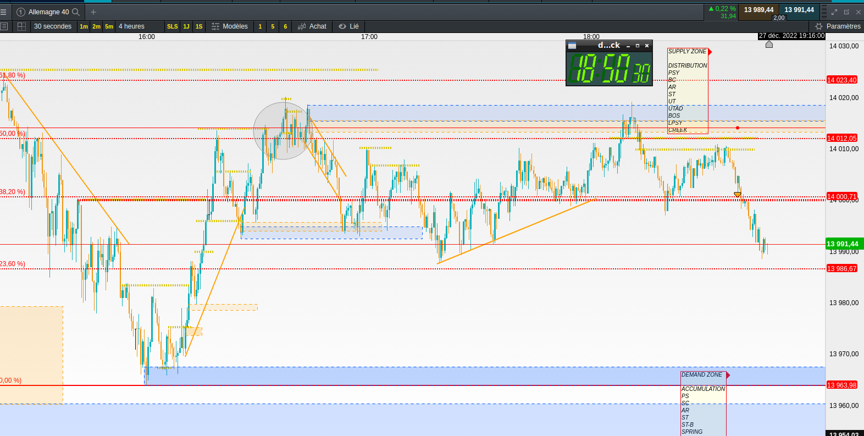
Task: Select the SLS shortcut button
Action: click(x=173, y=26)
